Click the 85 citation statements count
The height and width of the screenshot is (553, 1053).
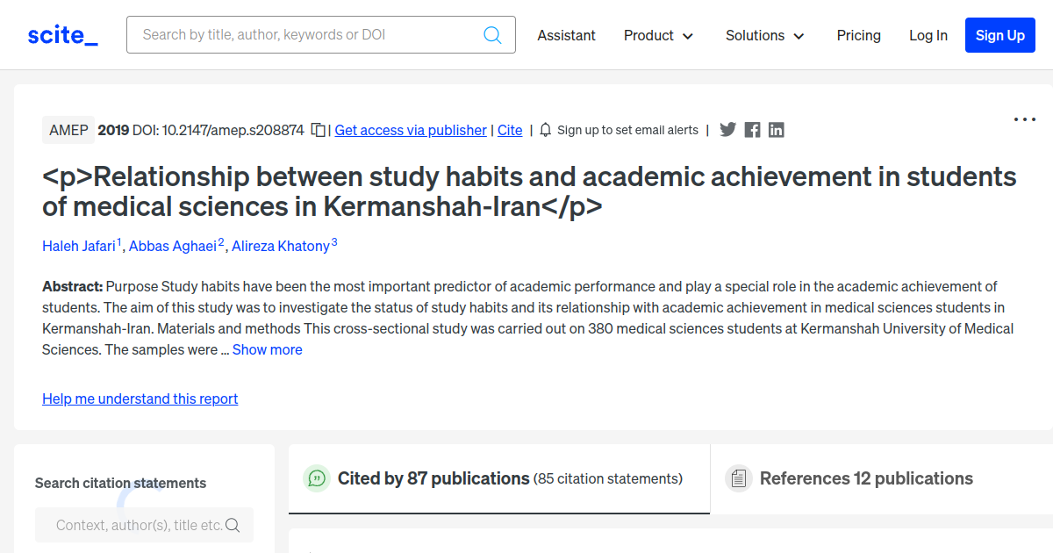click(608, 478)
